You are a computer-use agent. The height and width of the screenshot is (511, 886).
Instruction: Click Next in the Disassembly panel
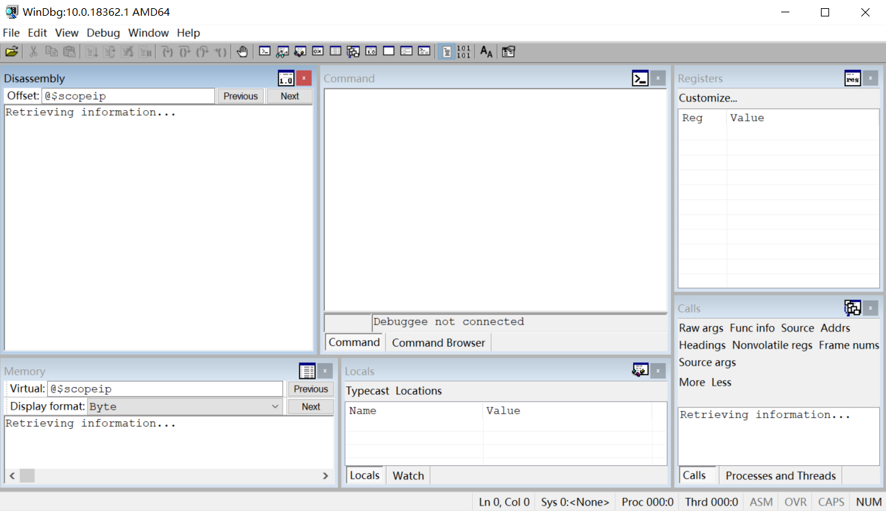(290, 96)
